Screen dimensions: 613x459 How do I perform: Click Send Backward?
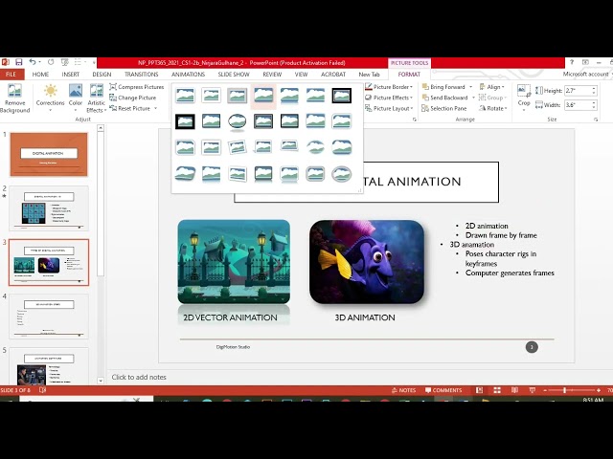click(x=444, y=98)
